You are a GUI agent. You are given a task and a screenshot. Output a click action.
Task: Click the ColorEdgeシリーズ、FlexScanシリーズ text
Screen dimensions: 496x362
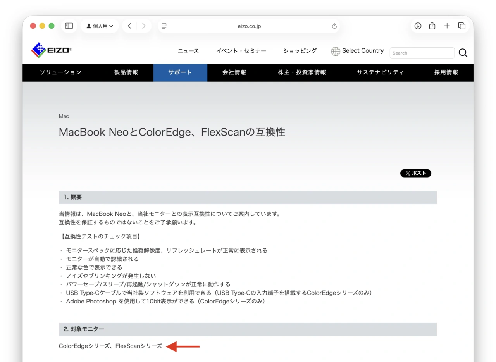coord(110,346)
